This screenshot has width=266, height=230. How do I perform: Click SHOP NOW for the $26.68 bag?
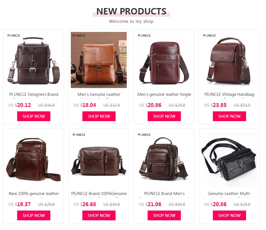tap(99, 215)
